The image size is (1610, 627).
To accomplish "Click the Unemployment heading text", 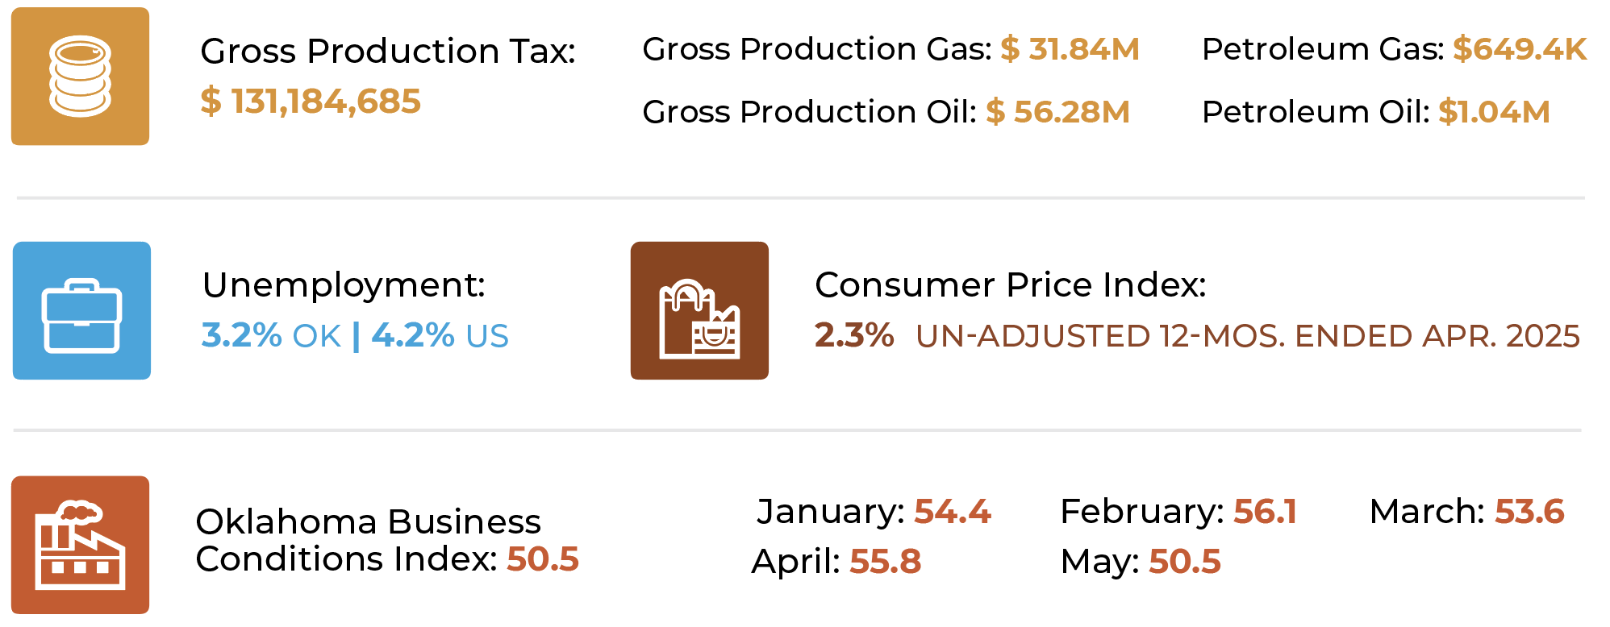I will (344, 285).
